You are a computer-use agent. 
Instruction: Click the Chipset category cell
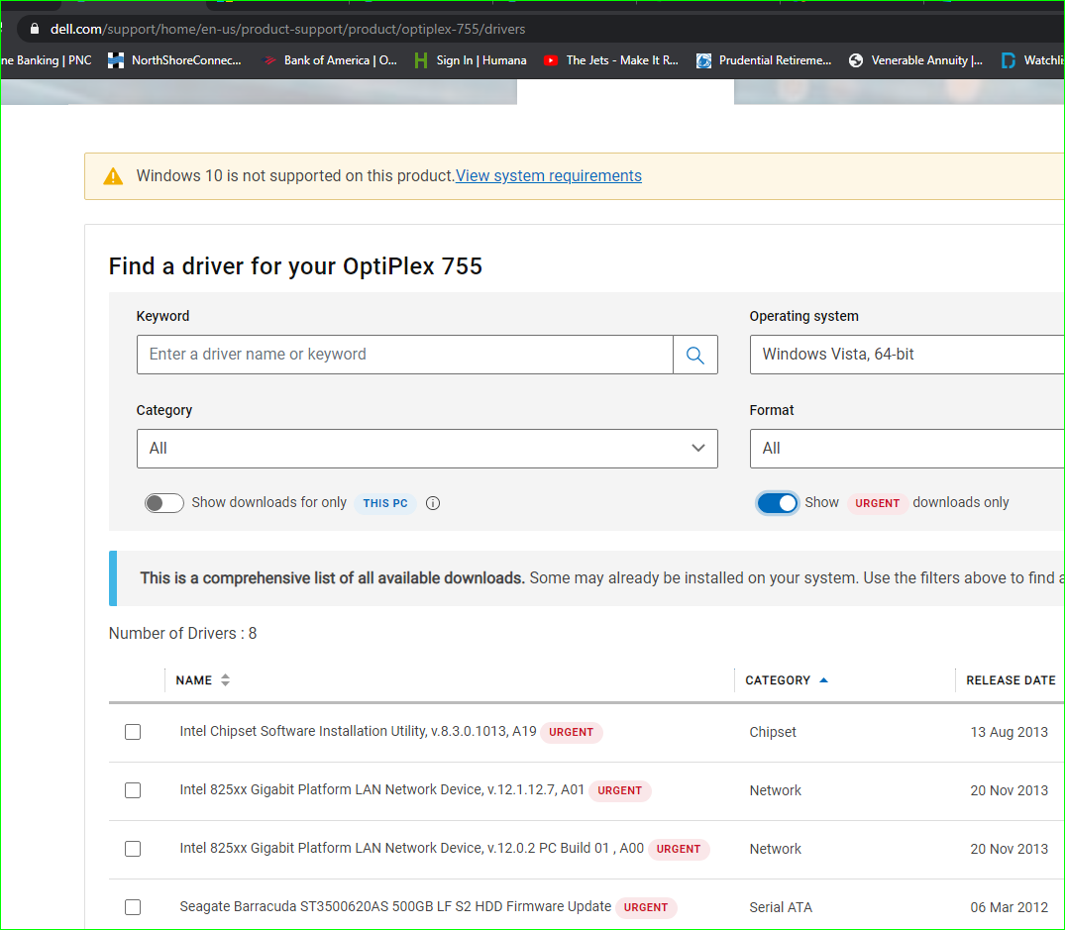coord(773,732)
